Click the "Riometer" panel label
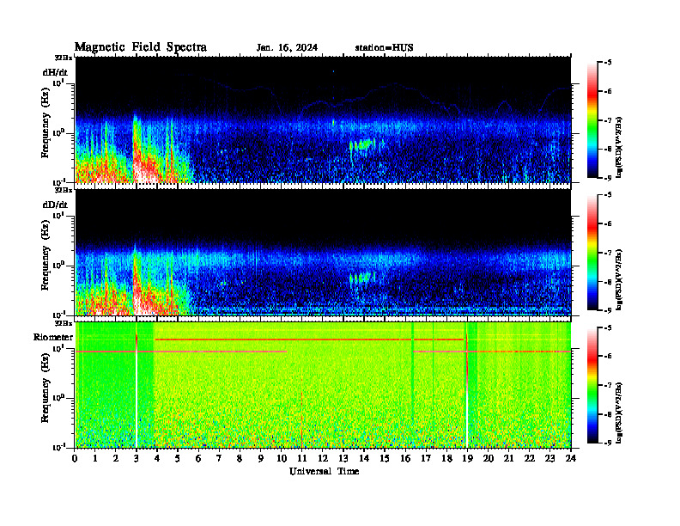 click(53, 337)
